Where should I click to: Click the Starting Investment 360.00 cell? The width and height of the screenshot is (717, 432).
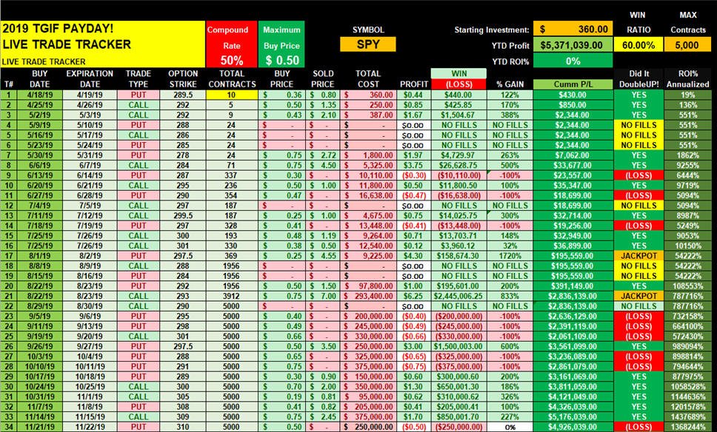573,30
